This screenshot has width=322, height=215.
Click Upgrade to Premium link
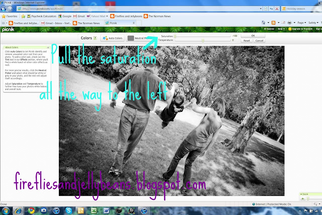point(302,29)
